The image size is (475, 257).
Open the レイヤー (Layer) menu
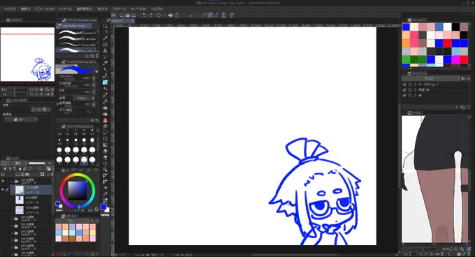click(66, 9)
